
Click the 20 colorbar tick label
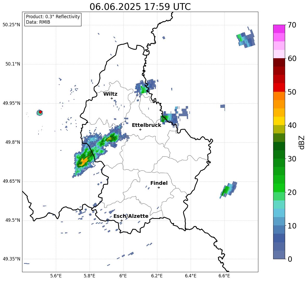pyautogui.click(x=292, y=192)
